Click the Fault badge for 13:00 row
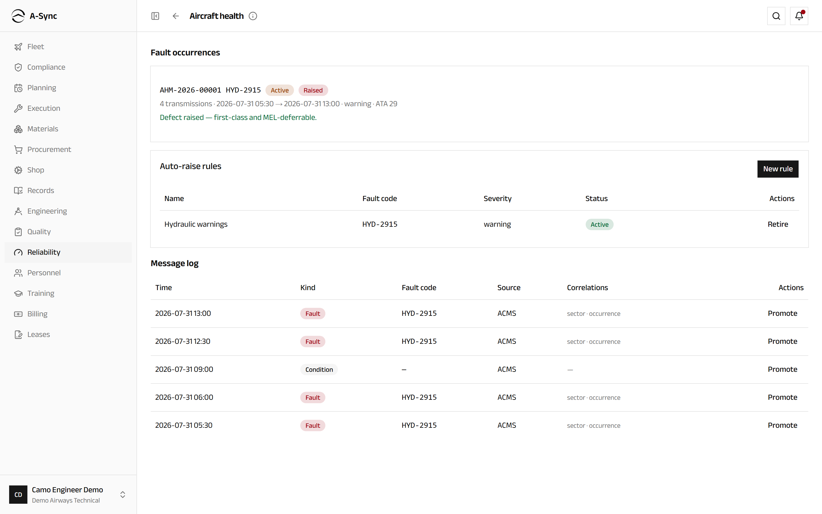This screenshot has height=514, width=822. 313,314
